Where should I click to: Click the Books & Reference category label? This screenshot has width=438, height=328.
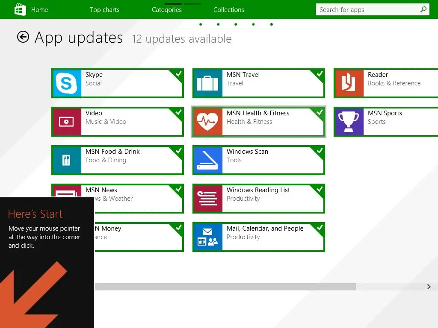coord(394,83)
